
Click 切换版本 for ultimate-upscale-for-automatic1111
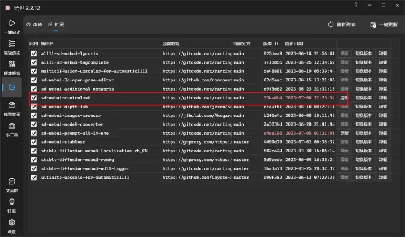tap(363, 178)
